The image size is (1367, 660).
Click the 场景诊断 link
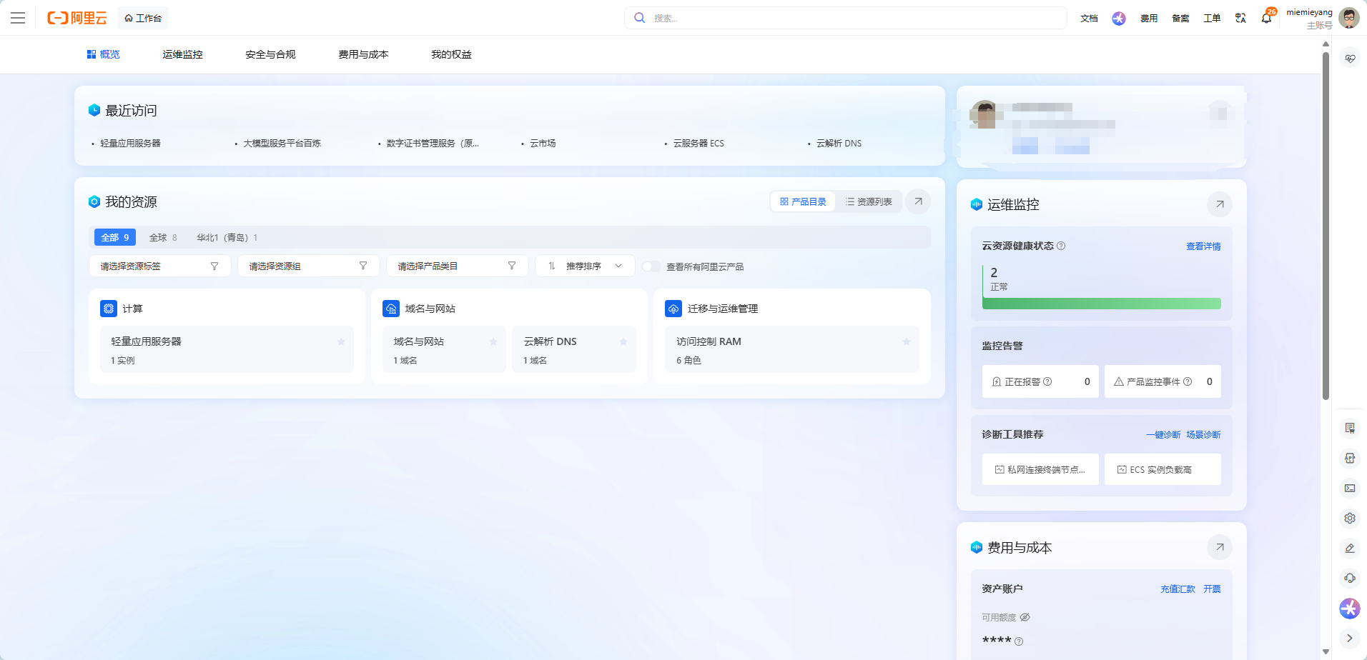(1203, 435)
